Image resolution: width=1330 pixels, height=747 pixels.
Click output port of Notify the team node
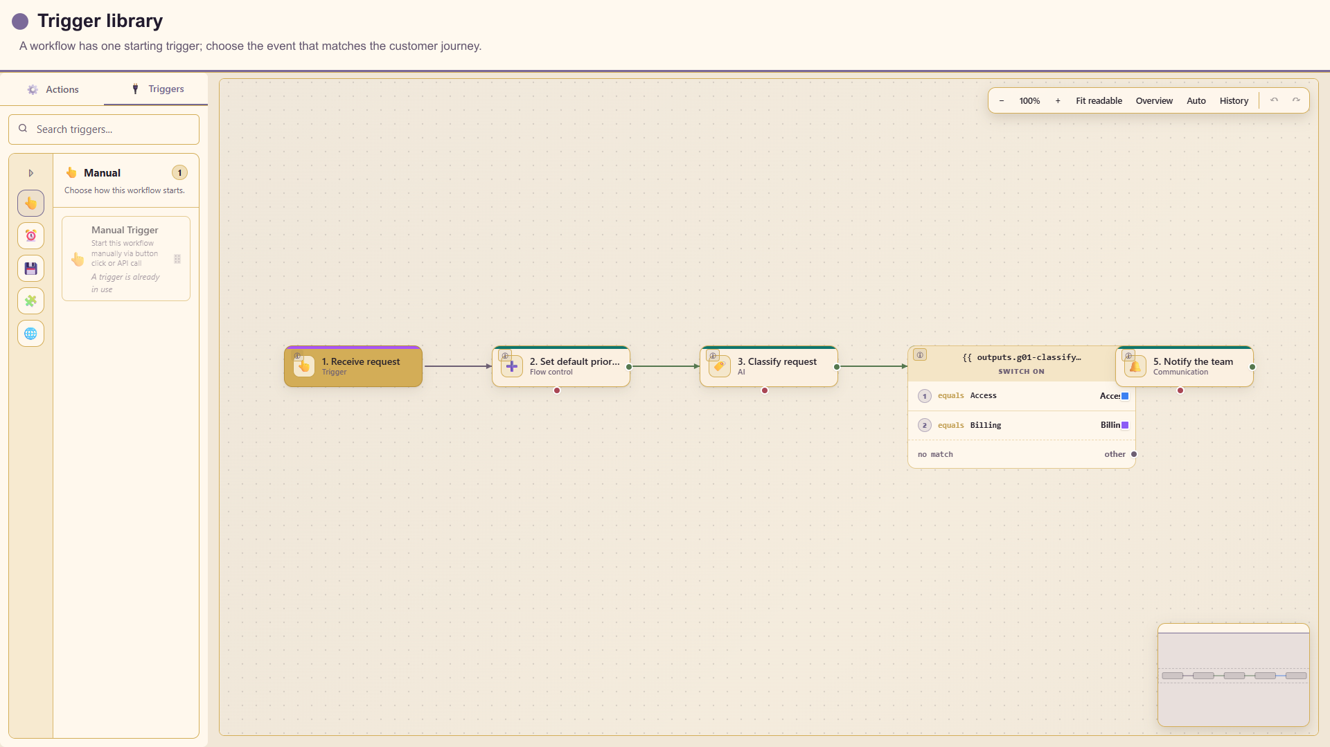(x=1252, y=367)
